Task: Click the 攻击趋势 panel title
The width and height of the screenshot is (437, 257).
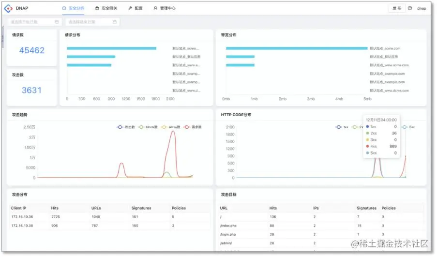Action: coord(19,115)
